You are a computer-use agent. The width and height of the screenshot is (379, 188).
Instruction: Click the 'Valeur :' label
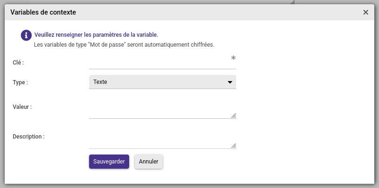[22, 107]
